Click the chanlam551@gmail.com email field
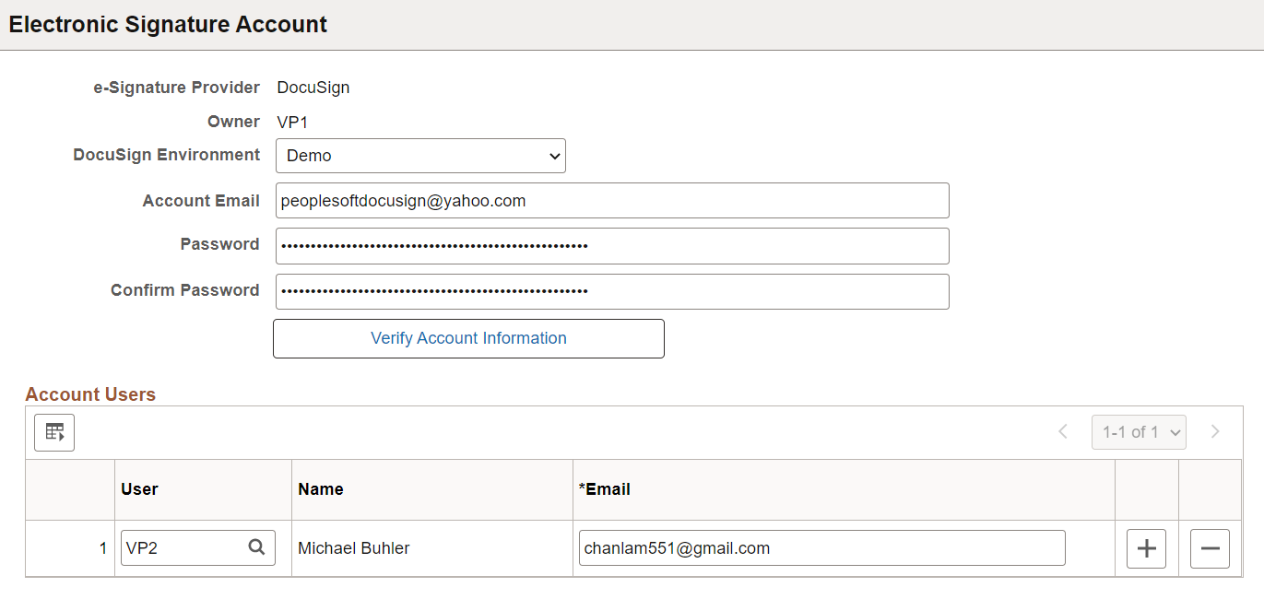 [821, 547]
